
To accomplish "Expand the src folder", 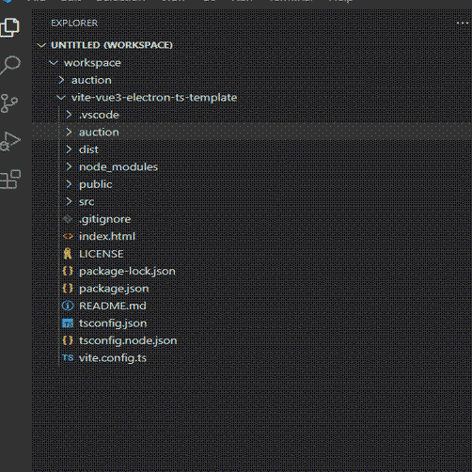I will pos(69,201).
